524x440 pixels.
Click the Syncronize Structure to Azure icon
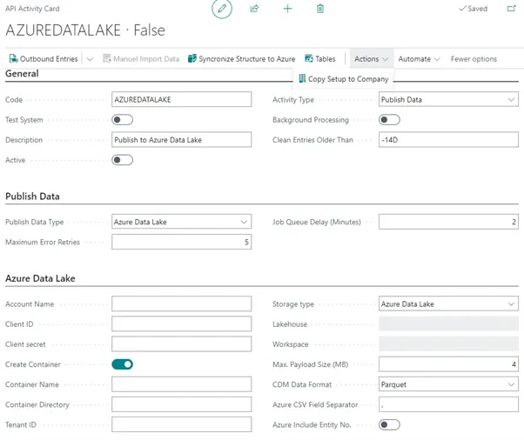[192, 59]
